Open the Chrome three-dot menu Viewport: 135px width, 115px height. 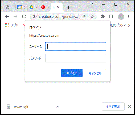coord(128,16)
